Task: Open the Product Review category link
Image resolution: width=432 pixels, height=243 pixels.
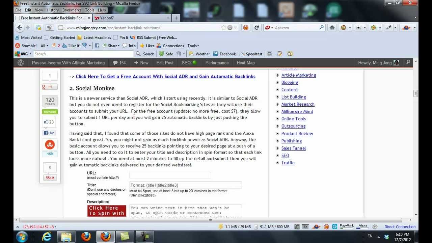Action: 297,134
